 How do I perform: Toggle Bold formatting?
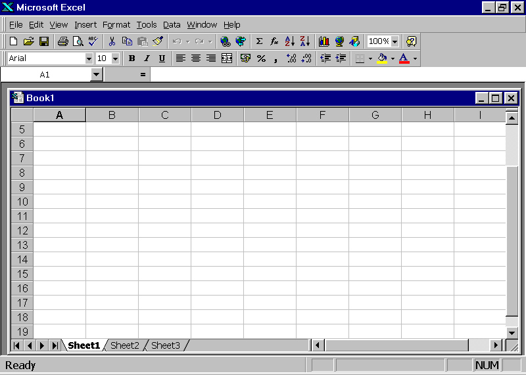132,58
